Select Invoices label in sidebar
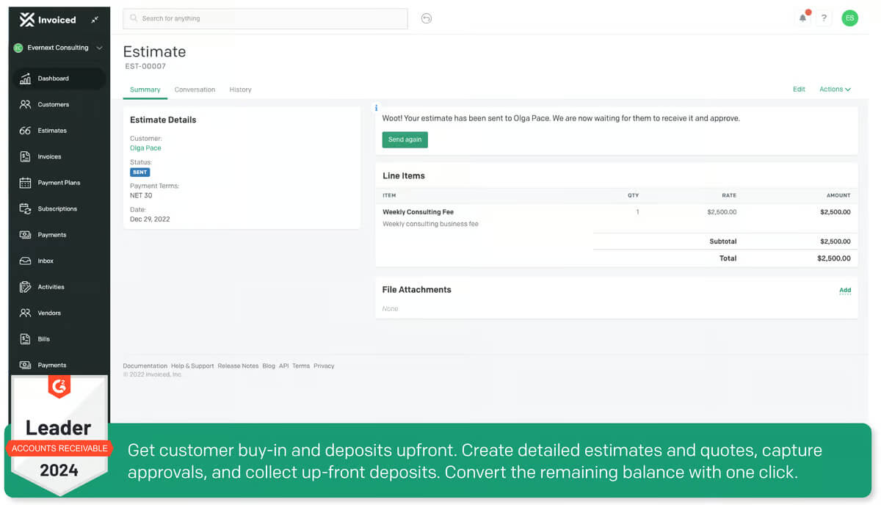Screen dimensions: 881x505 [x=50, y=156]
